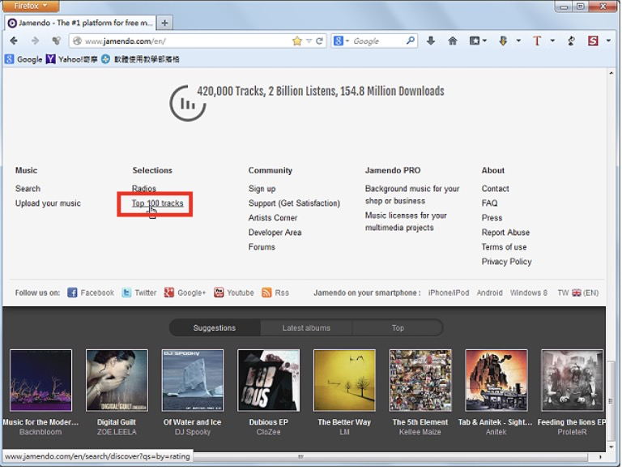Open the Yahoo bookmark in bookmarks bar
Viewport: 622px width, 470px height.
(72, 59)
